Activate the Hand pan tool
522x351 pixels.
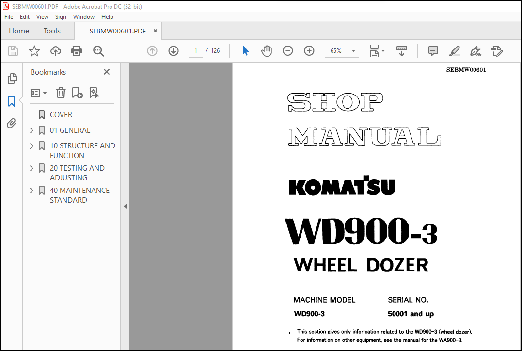tap(267, 51)
